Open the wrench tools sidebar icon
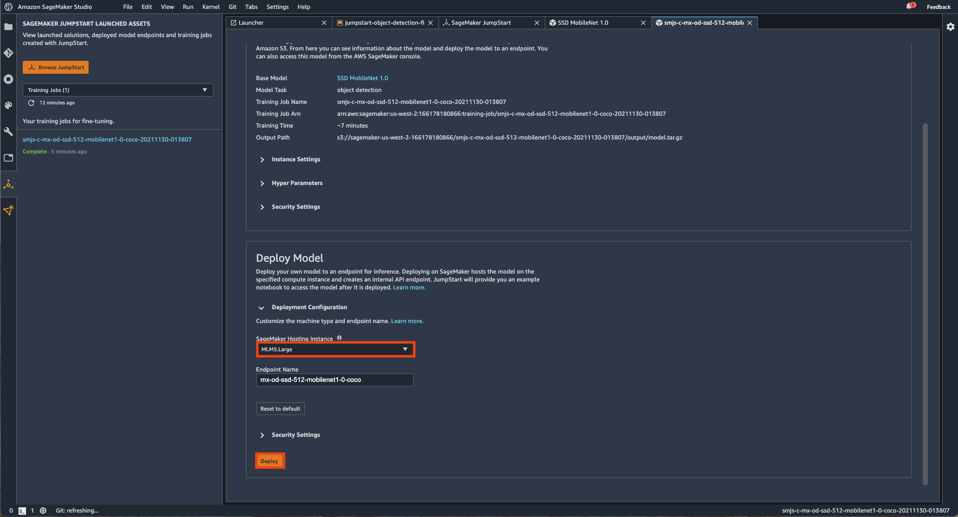 coord(8,132)
